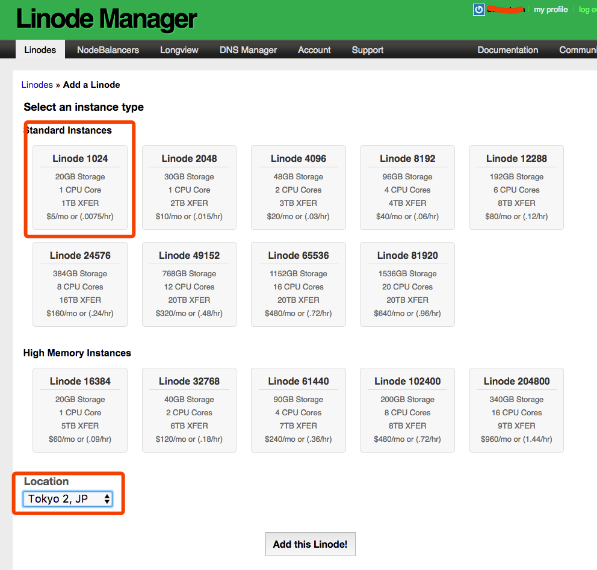The width and height of the screenshot is (597, 570).
Task: Open the my profile link
Action: pos(551,10)
